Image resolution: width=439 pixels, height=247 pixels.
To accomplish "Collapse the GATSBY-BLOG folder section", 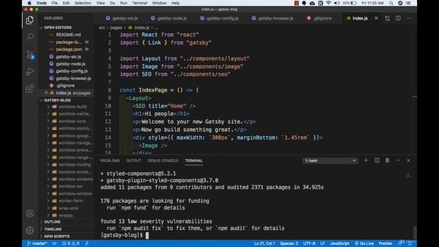I will pyautogui.click(x=57, y=100).
